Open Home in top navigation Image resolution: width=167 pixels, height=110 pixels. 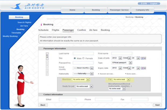[72, 10]
